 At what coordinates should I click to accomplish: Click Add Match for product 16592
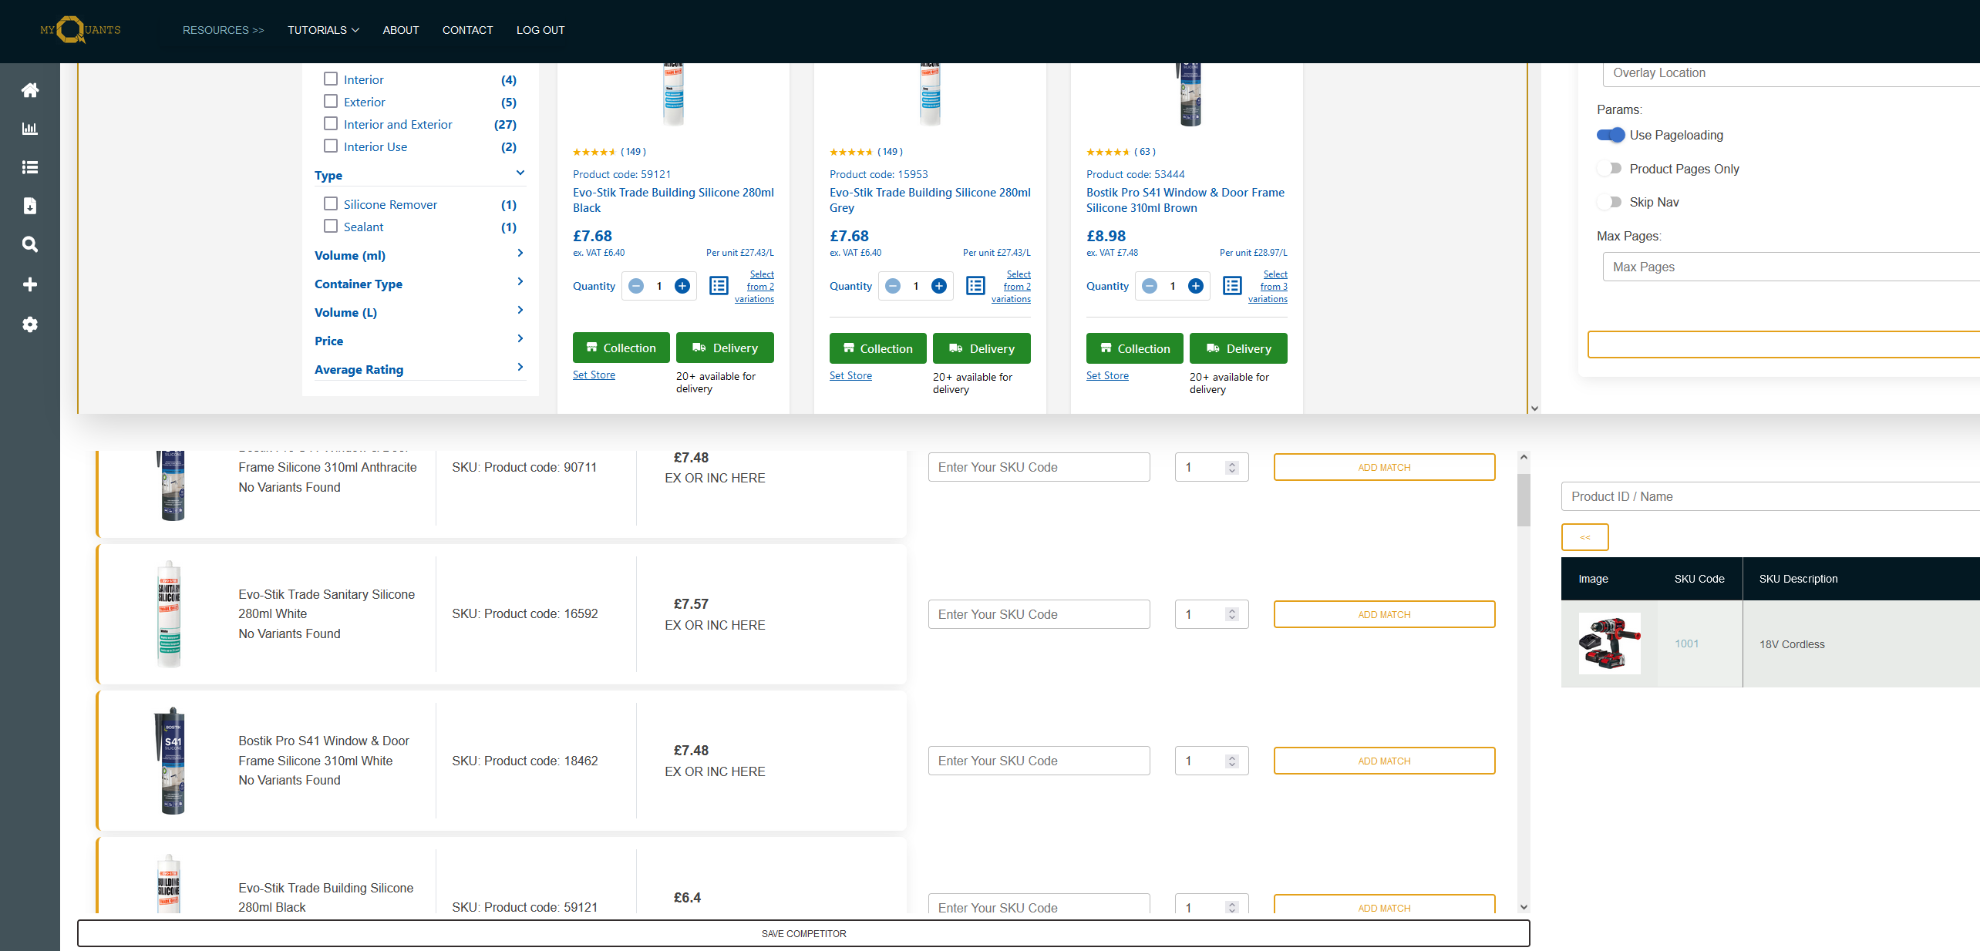(1384, 614)
